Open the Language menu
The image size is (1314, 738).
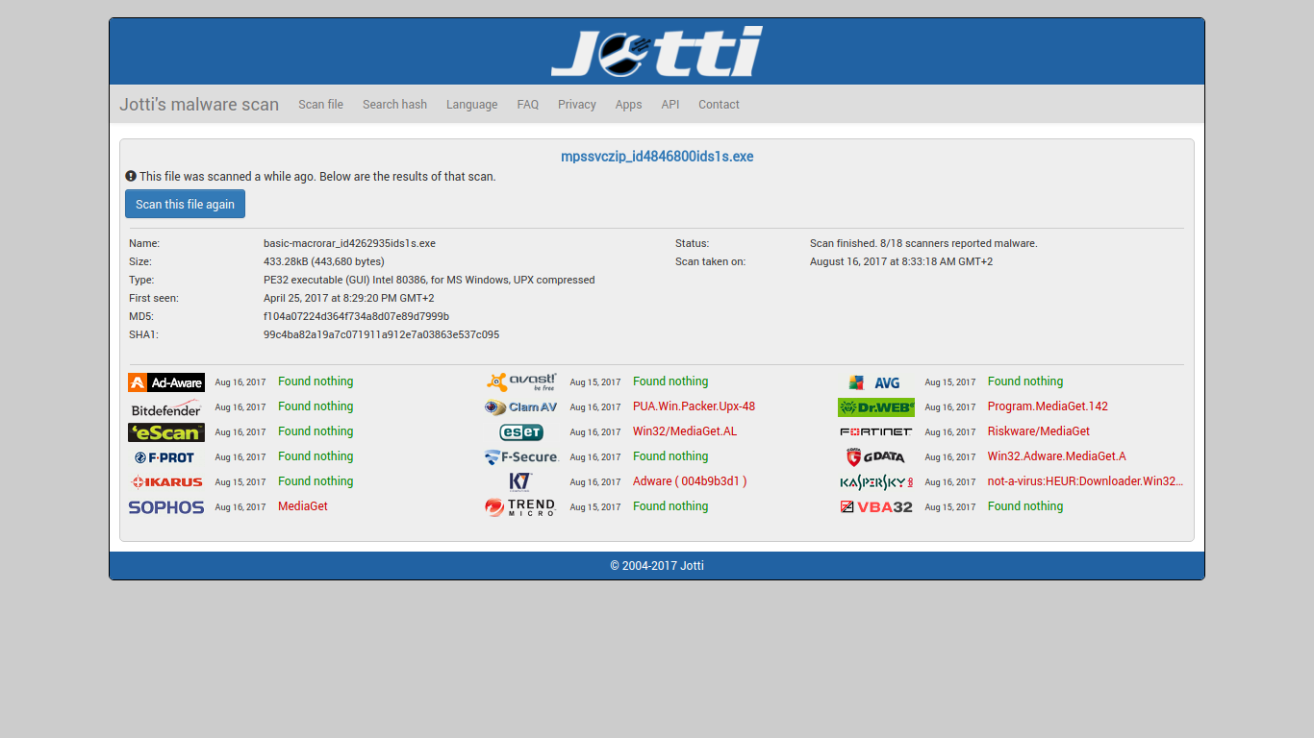(471, 105)
